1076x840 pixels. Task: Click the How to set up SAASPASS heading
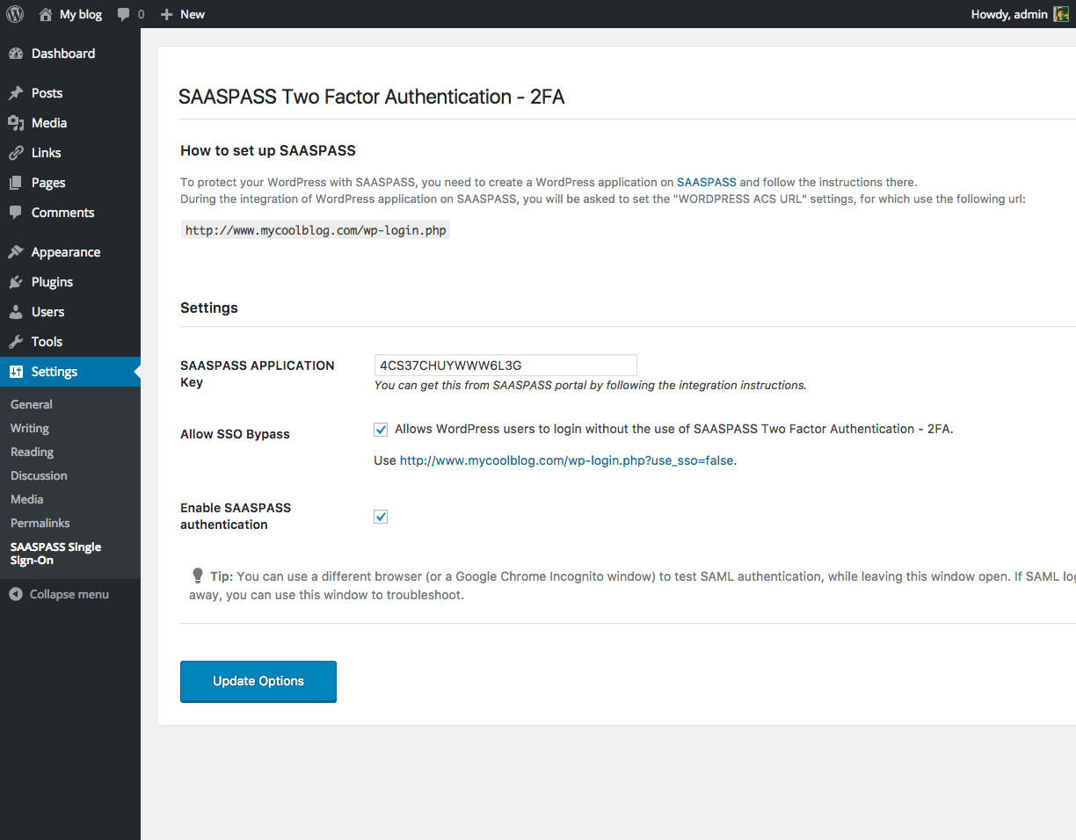coord(268,151)
